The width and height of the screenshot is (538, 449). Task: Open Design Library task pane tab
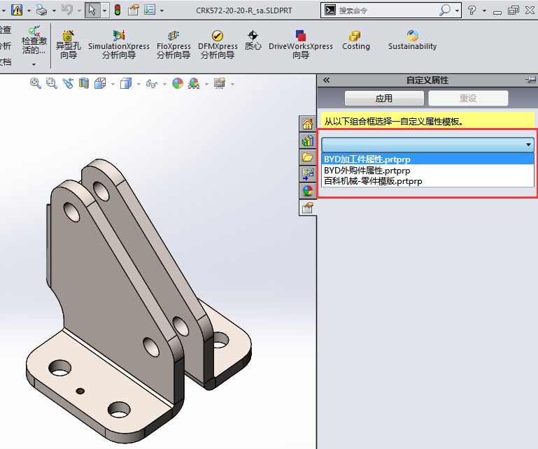click(x=307, y=141)
